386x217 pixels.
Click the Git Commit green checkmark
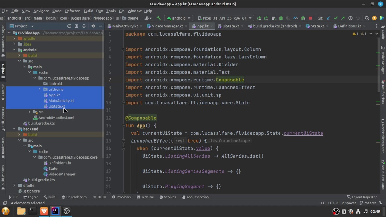(x=336, y=18)
